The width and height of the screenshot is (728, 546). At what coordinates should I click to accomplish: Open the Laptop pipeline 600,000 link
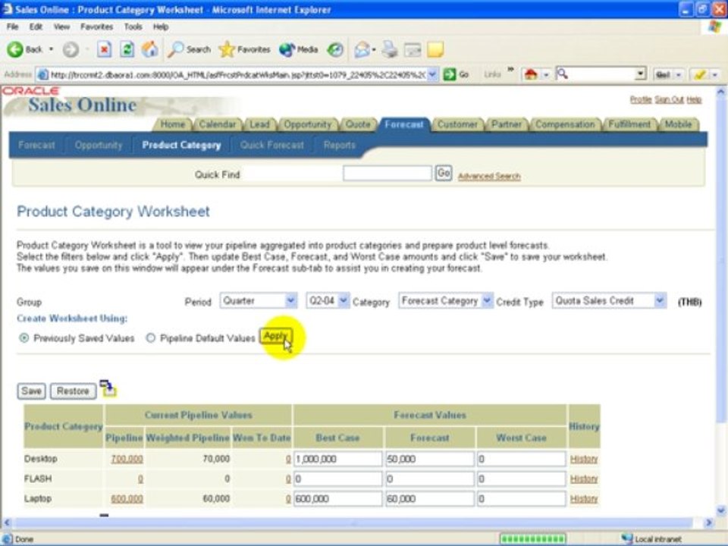pos(127,499)
